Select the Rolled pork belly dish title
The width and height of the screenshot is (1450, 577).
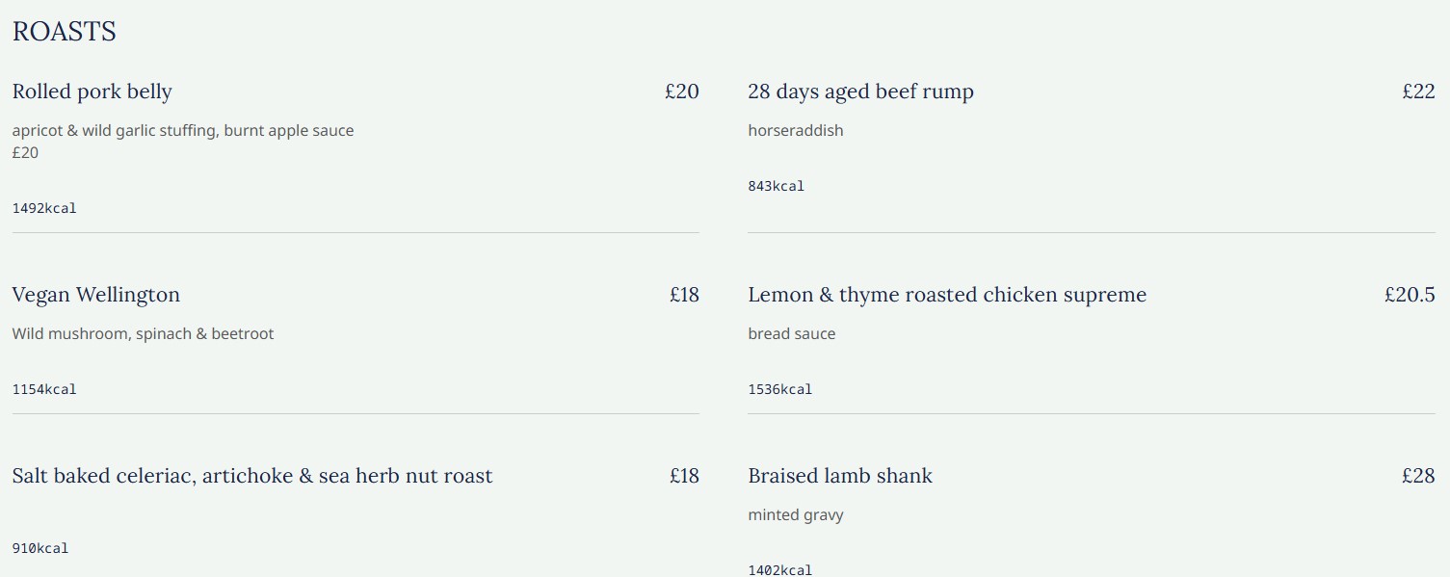pyautogui.click(x=92, y=92)
